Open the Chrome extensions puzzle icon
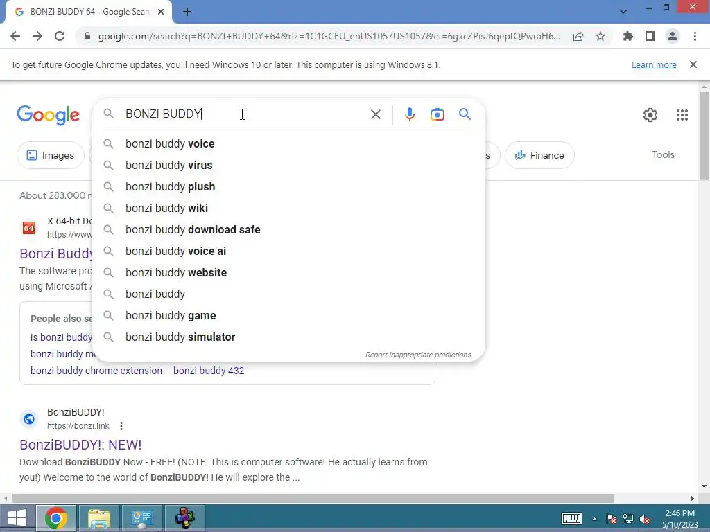This screenshot has height=532, width=710. 628,36
